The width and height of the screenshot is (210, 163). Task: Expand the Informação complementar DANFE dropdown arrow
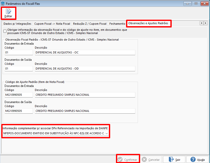point(107,133)
